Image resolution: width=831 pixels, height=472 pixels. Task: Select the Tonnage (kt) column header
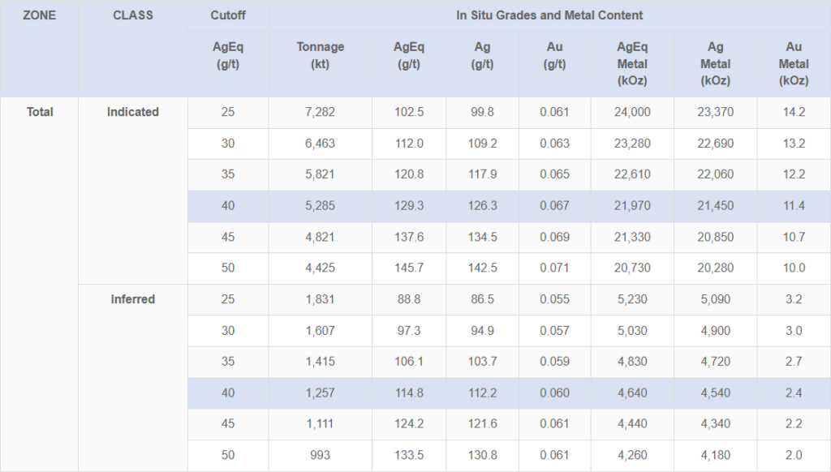320,56
